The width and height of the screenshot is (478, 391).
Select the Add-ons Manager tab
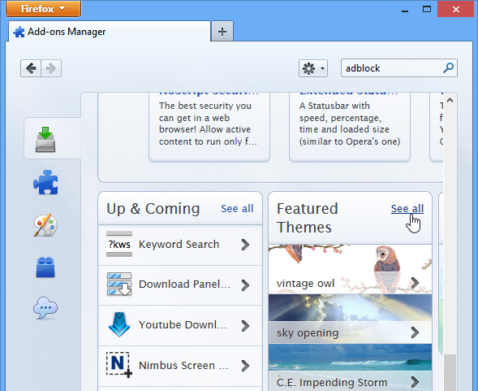click(110, 32)
